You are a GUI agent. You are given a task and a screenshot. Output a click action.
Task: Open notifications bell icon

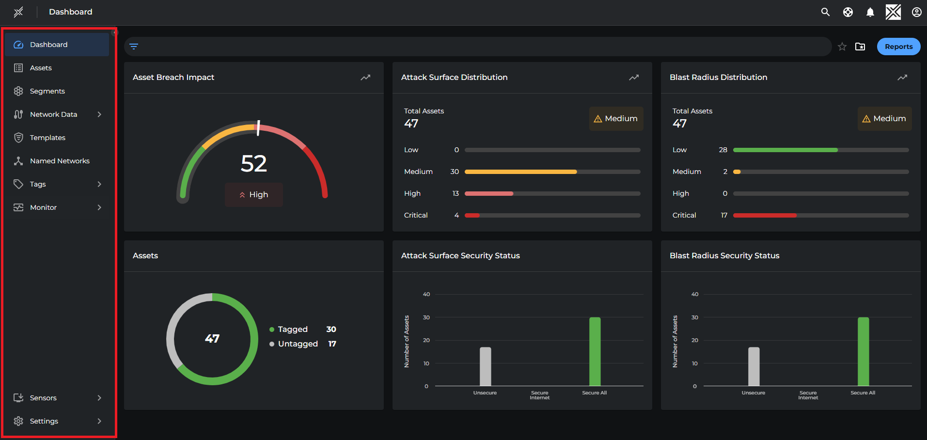point(870,12)
